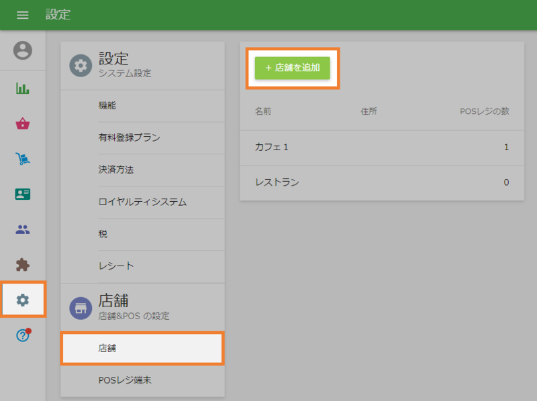This screenshot has width=537, height=401.
Task: Go to ロイヤルティシステム settings
Action: click(142, 202)
